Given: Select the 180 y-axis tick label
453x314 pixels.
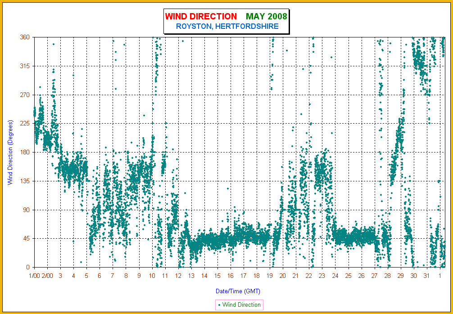Looking at the screenshot, I should tap(25, 152).
